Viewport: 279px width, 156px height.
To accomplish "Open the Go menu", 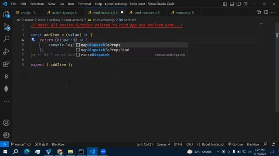I will pos(61,4).
